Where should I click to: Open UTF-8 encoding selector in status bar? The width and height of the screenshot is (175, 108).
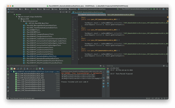157,98
